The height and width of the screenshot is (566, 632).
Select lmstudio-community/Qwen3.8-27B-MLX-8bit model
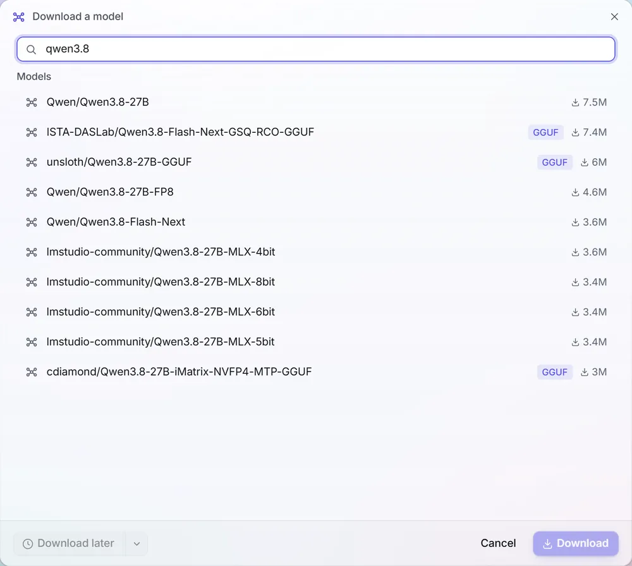tap(315, 282)
